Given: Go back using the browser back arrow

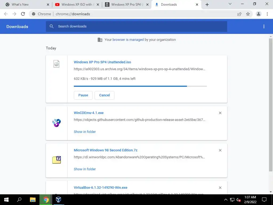Looking at the screenshot, I should (6, 14).
